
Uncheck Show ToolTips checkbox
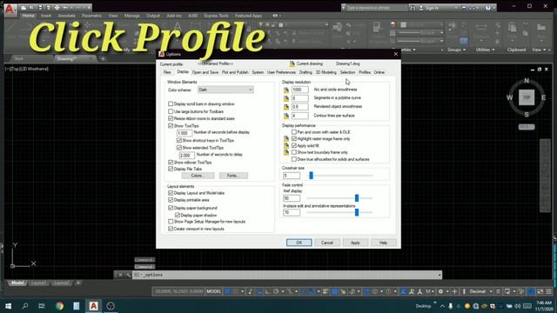tap(171, 125)
